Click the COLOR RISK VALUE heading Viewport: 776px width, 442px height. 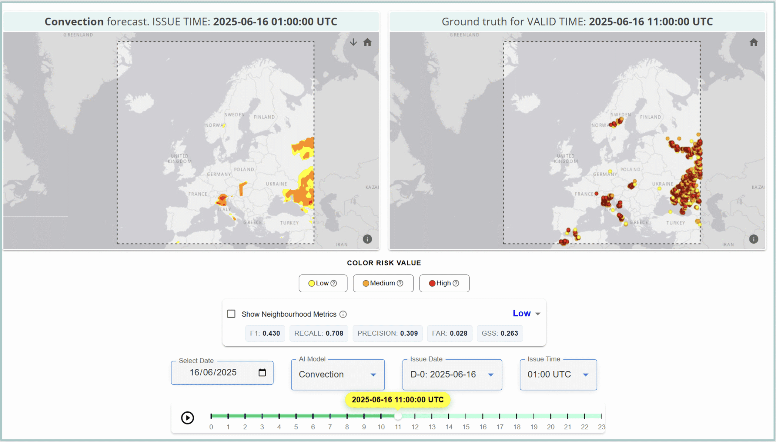(x=384, y=263)
